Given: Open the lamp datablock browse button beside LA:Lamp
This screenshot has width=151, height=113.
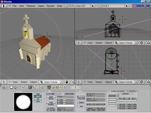Looking at the screenshot, I should tap(47, 94).
